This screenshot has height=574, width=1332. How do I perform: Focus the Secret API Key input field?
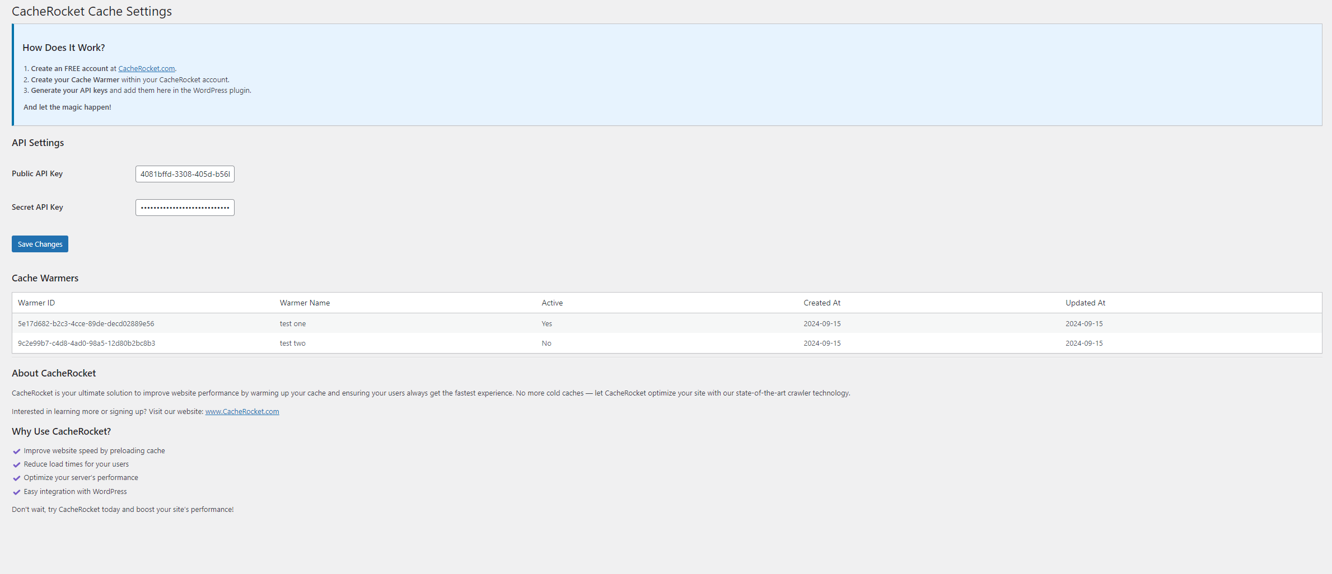coord(185,208)
